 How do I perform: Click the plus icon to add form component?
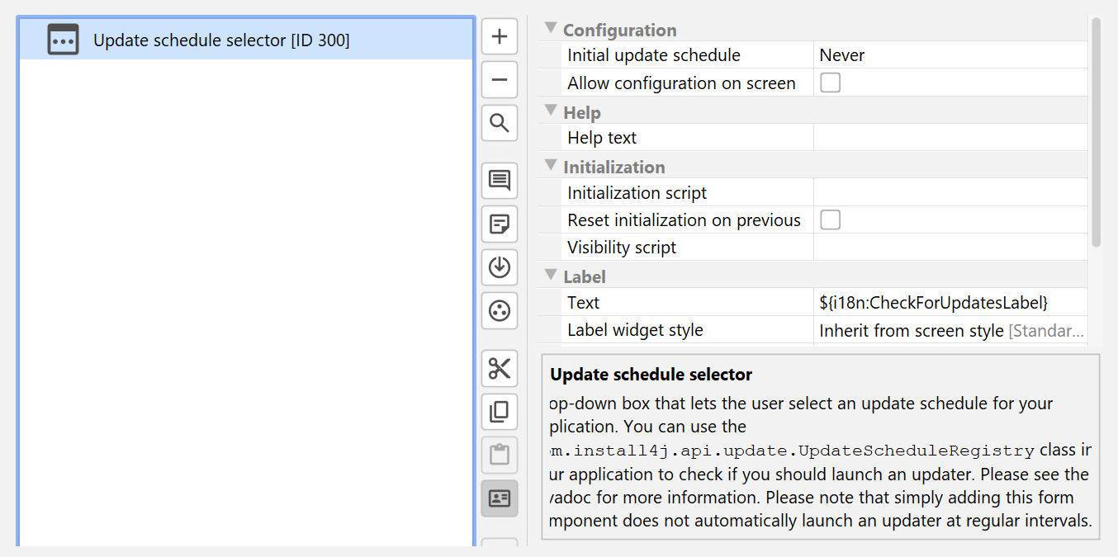(500, 37)
